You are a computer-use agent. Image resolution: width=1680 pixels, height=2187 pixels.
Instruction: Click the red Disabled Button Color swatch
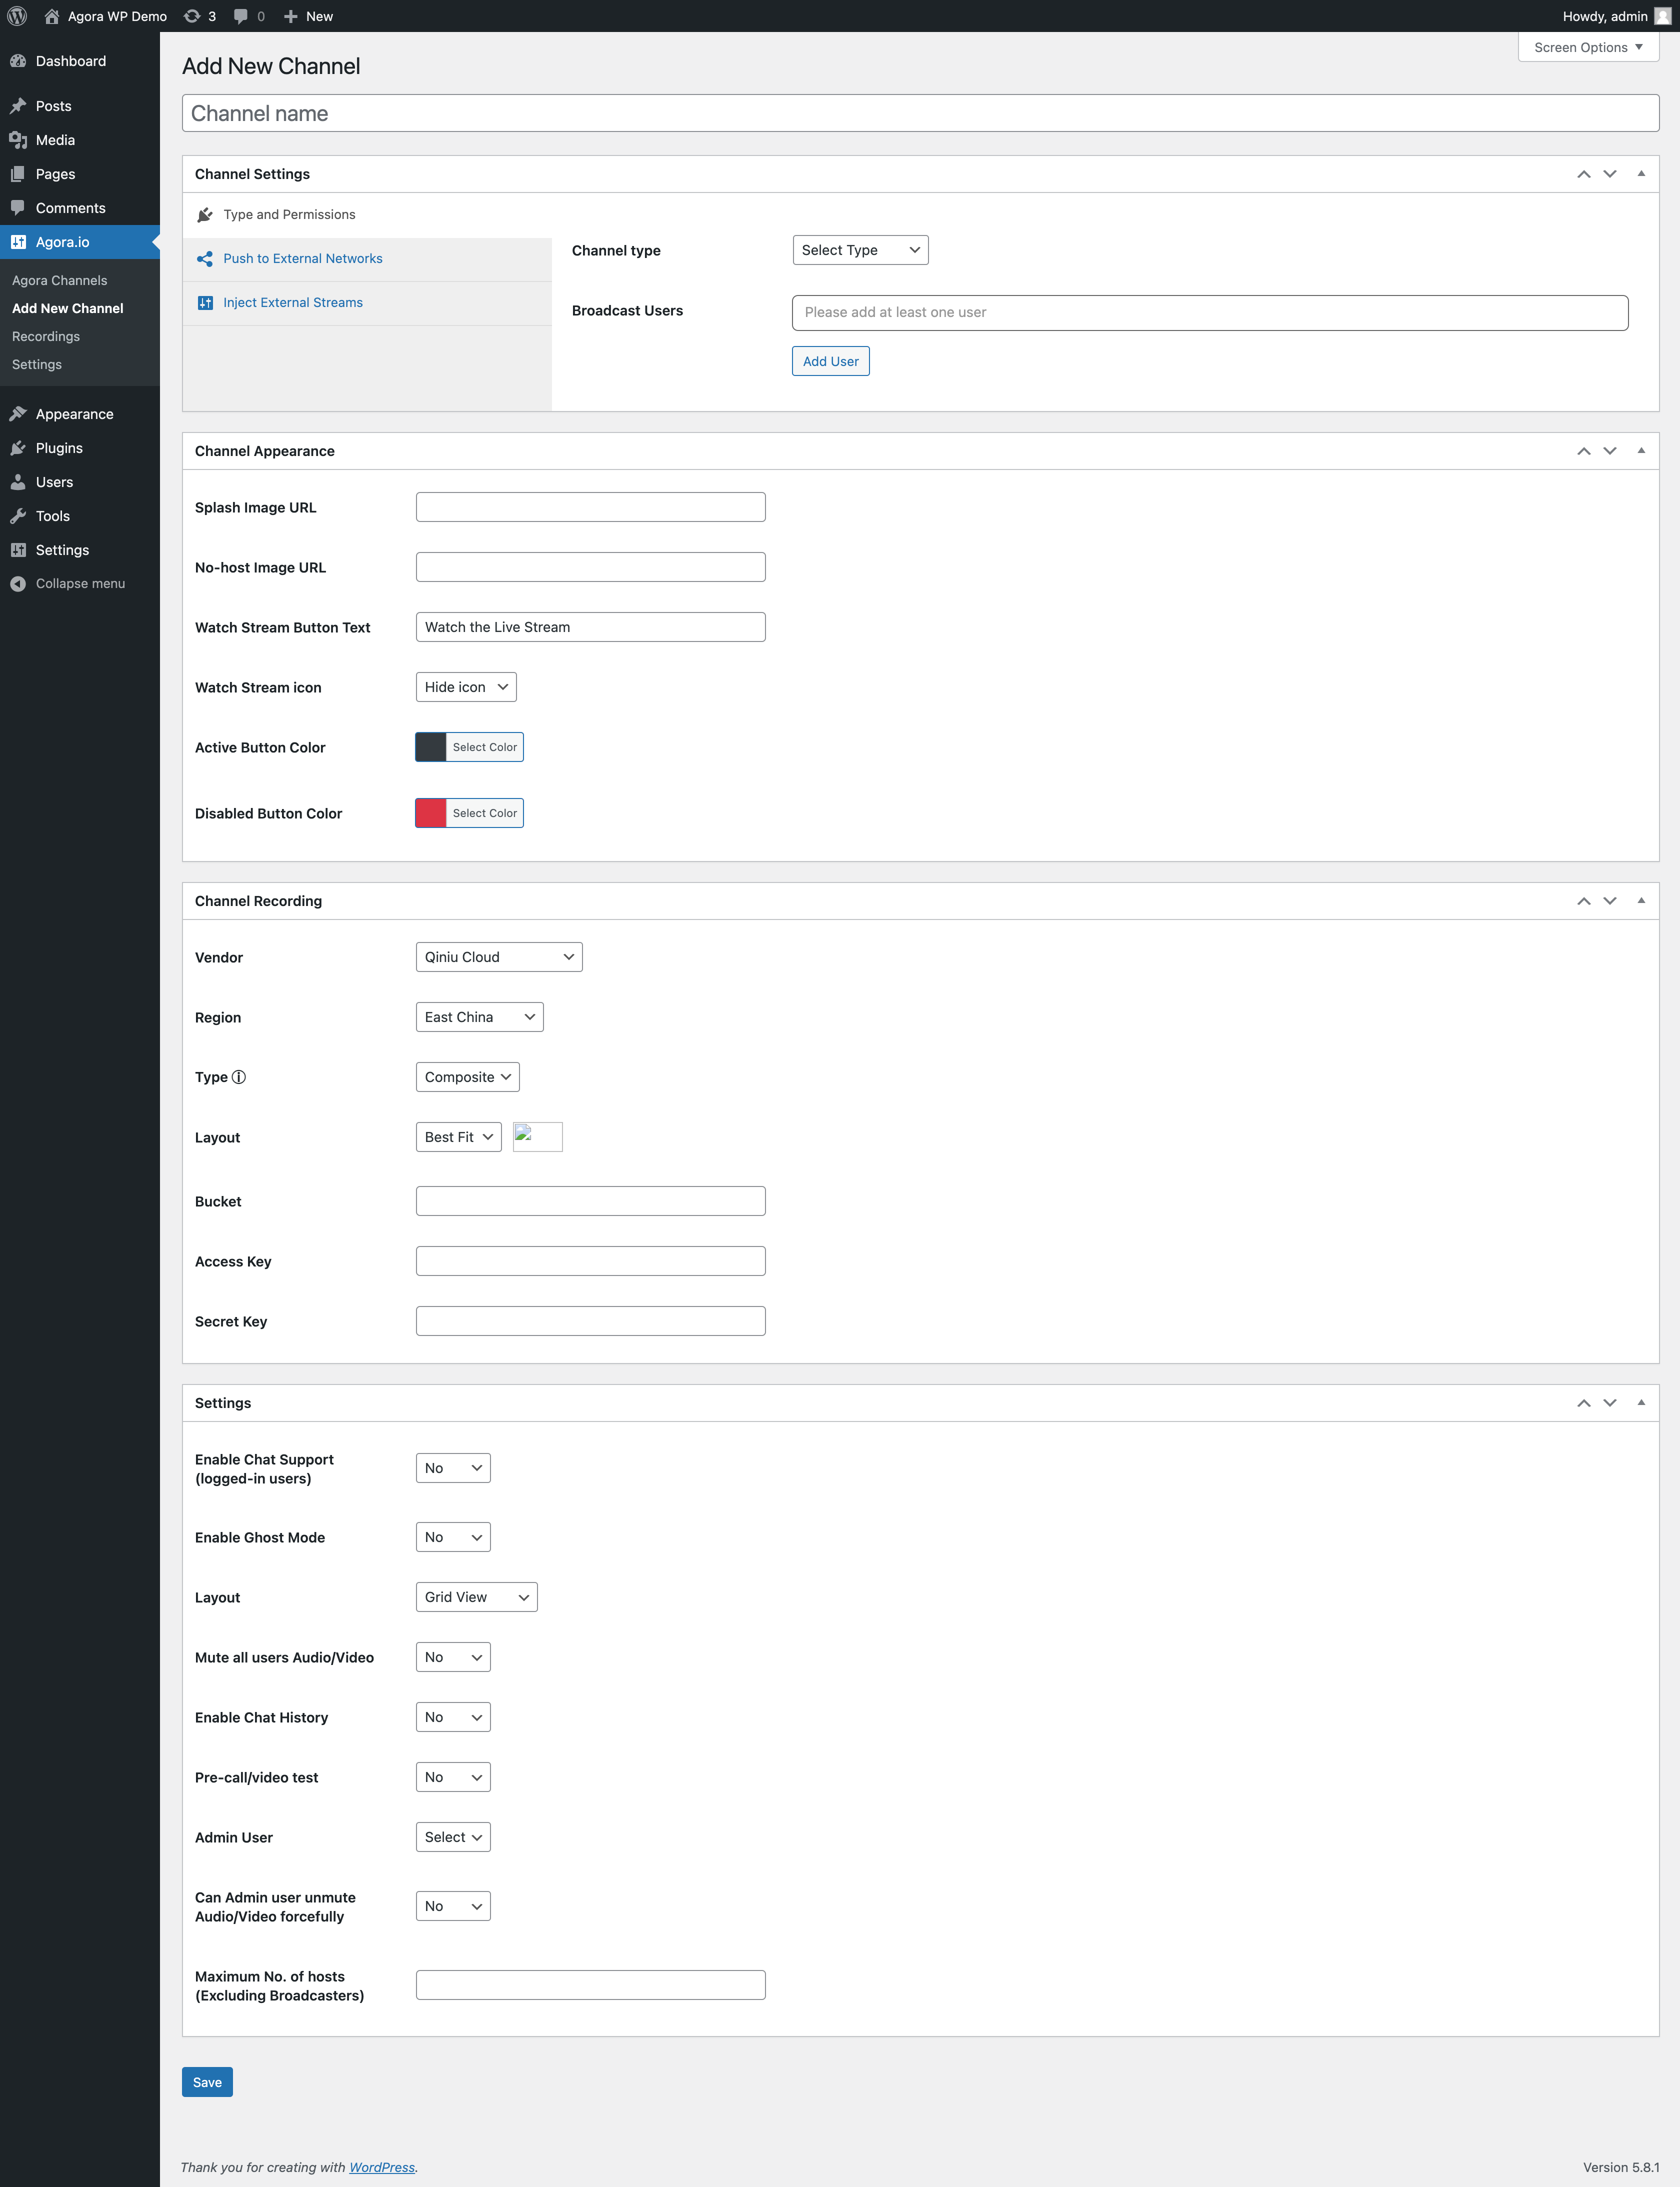tap(431, 813)
